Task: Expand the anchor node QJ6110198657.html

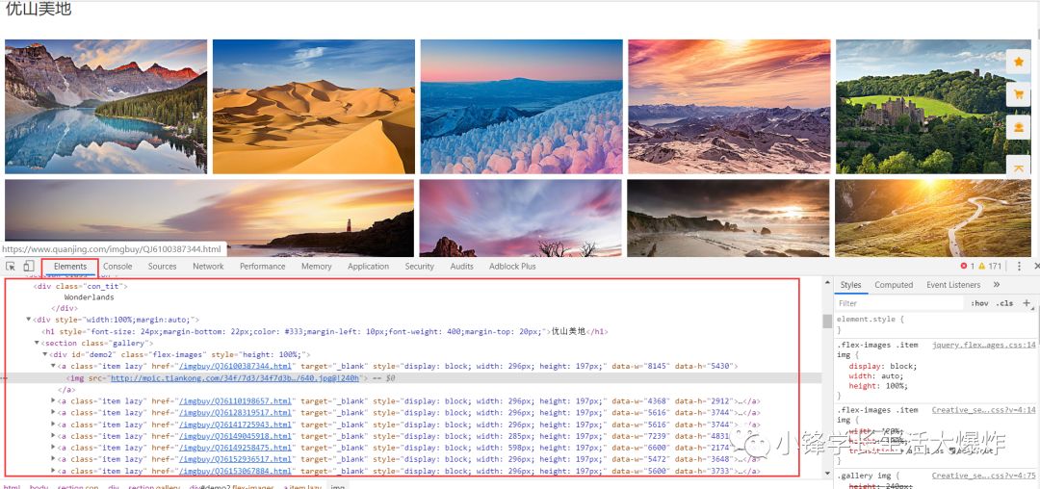Action: pos(53,400)
